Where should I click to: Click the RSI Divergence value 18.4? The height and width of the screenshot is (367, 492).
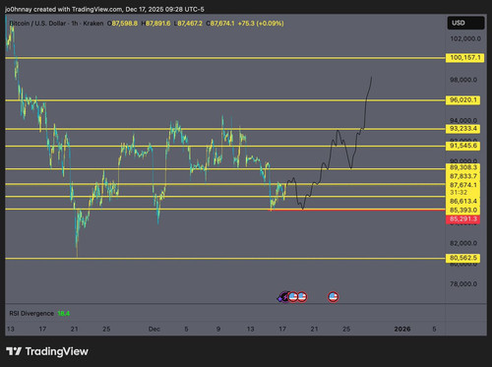pyautogui.click(x=64, y=314)
